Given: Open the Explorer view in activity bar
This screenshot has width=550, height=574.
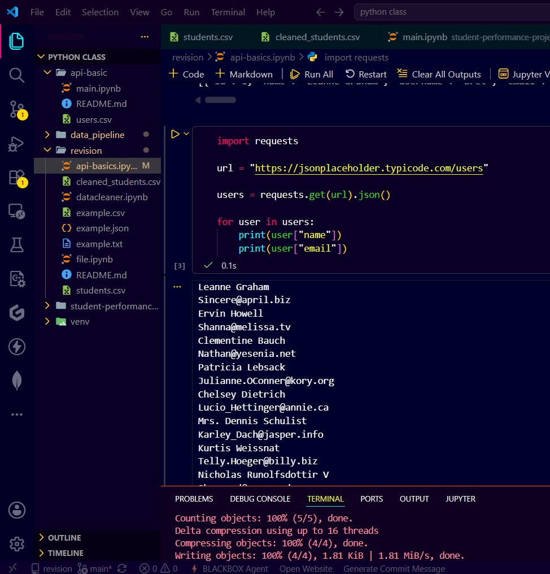Looking at the screenshot, I should (16, 41).
